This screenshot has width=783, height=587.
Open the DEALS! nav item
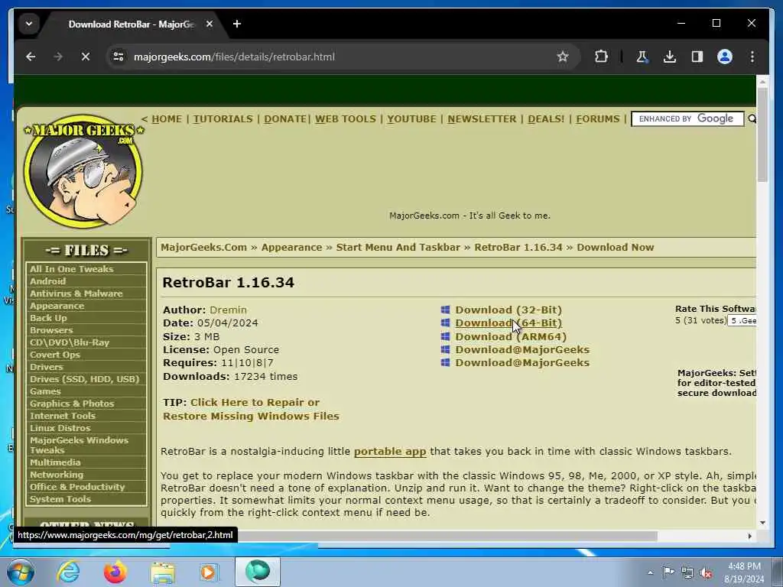546,118
